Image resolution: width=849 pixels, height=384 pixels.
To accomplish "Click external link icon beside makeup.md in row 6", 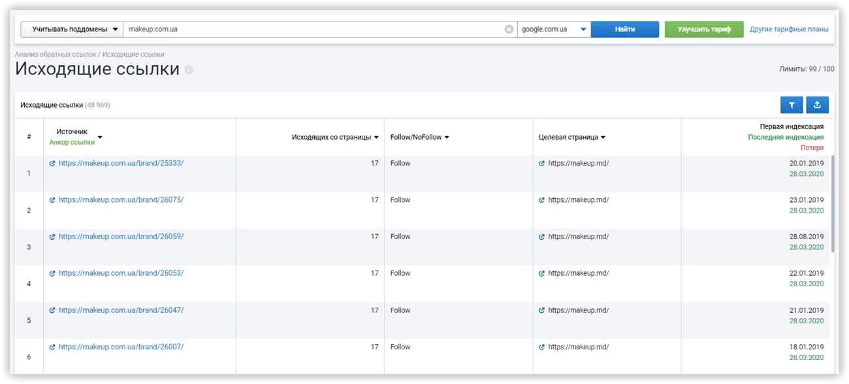I will pyautogui.click(x=541, y=346).
